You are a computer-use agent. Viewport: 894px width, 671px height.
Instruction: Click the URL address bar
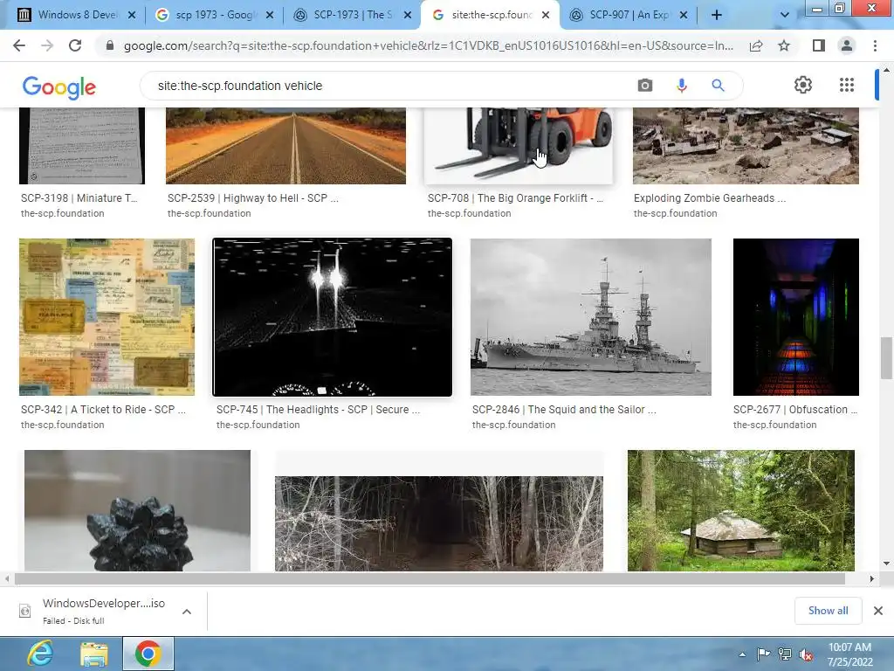tap(428, 45)
